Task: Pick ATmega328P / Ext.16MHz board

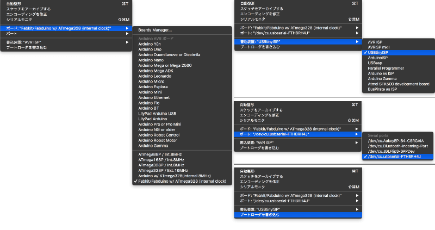Action: (x=182, y=171)
